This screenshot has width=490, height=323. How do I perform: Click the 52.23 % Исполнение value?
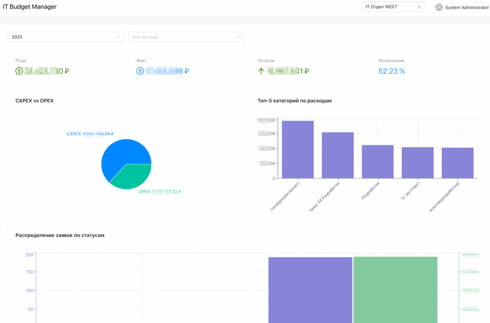[391, 71]
